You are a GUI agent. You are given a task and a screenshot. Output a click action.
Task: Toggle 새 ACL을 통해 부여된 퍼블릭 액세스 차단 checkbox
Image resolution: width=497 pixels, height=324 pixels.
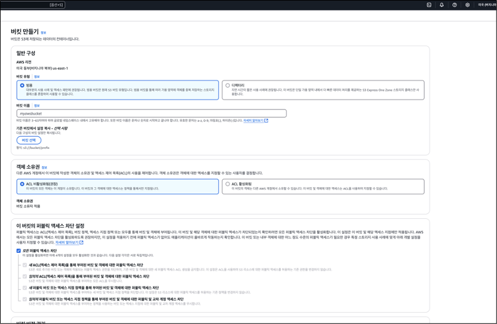[x=24, y=265]
